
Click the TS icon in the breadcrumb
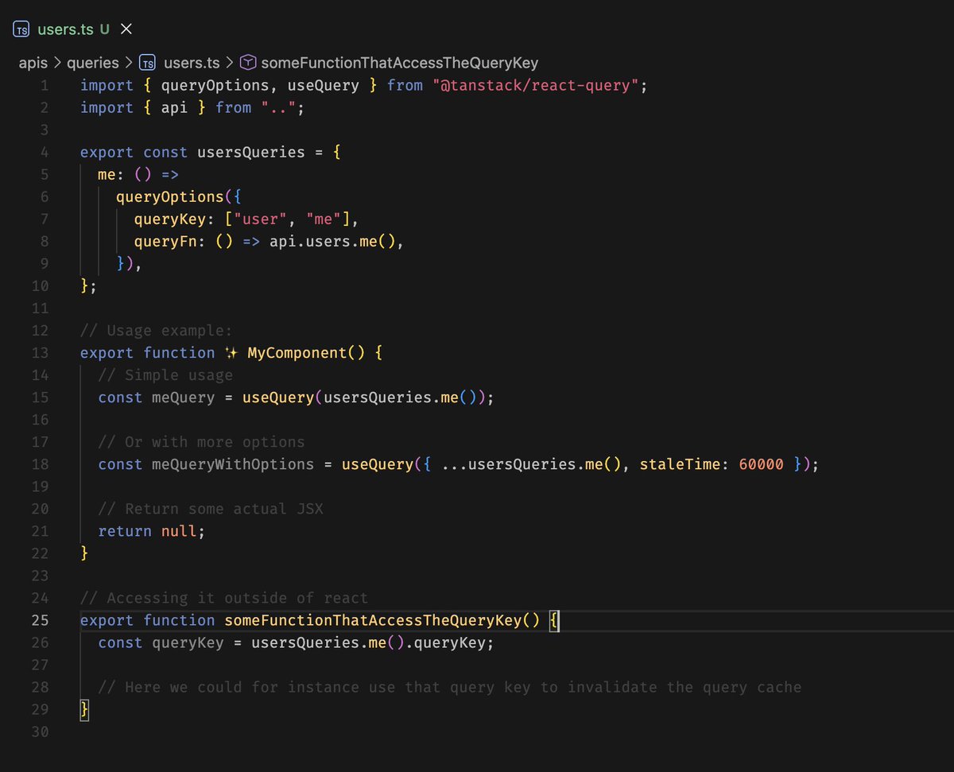[147, 62]
